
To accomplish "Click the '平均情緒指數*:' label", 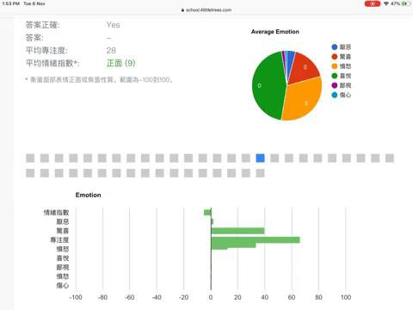I will click(x=52, y=63).
